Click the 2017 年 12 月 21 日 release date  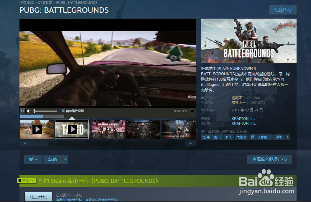[247, 110]
